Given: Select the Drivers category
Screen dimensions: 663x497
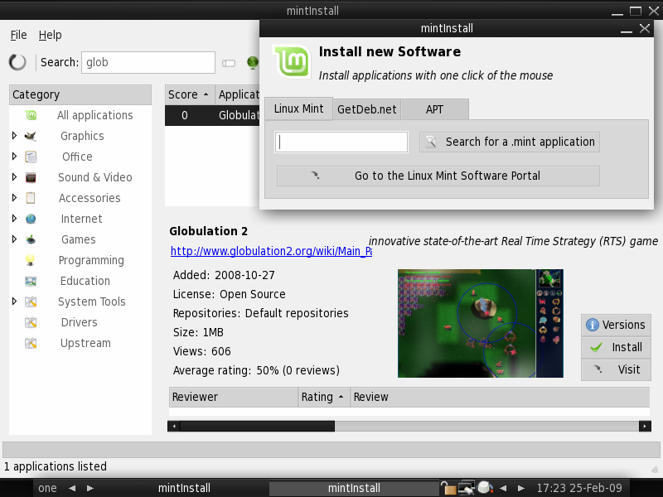Looking at the screenshot, I should (x=79, y=322).
